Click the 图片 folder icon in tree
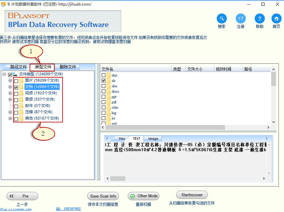The height and width of the screenshot is (212, 284). click(x=21, y=81)
